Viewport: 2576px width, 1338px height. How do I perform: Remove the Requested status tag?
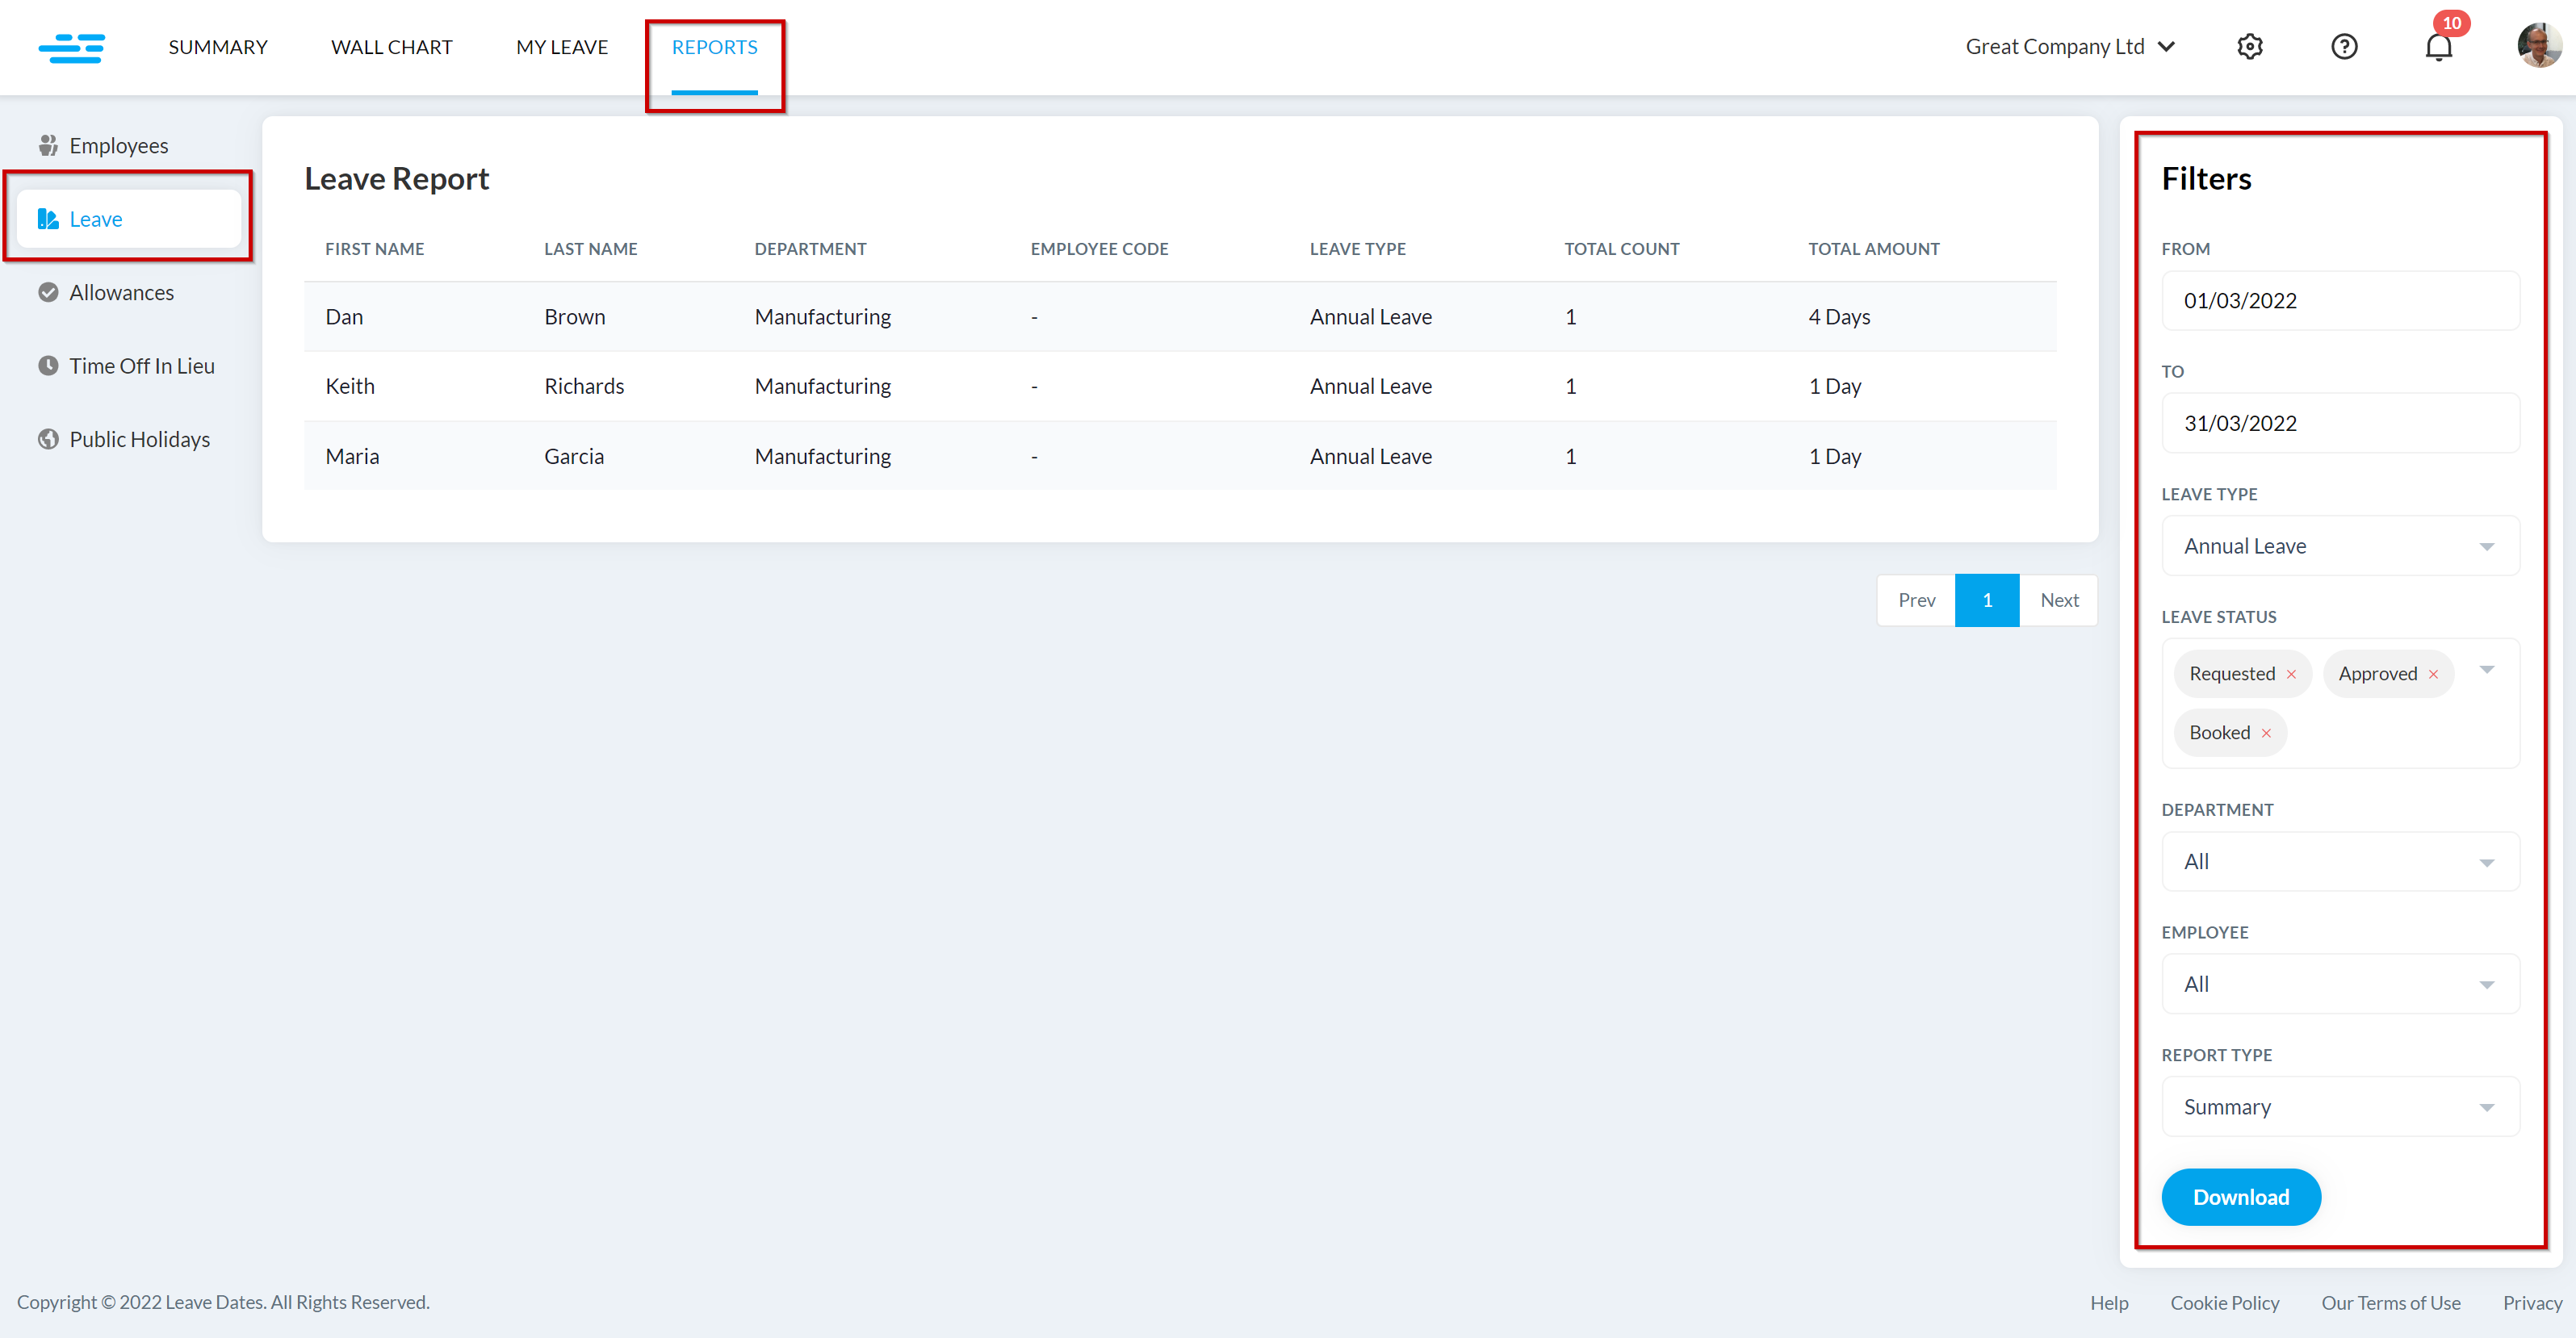2291,674
